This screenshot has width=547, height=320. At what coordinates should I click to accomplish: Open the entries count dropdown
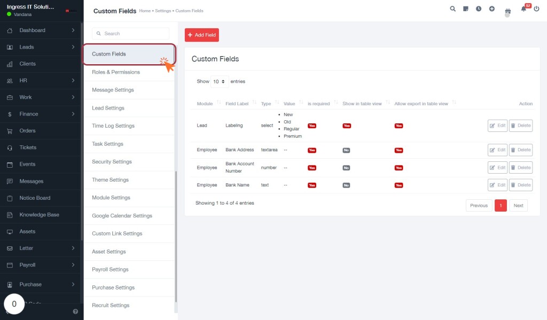click(x=220, y=82)
